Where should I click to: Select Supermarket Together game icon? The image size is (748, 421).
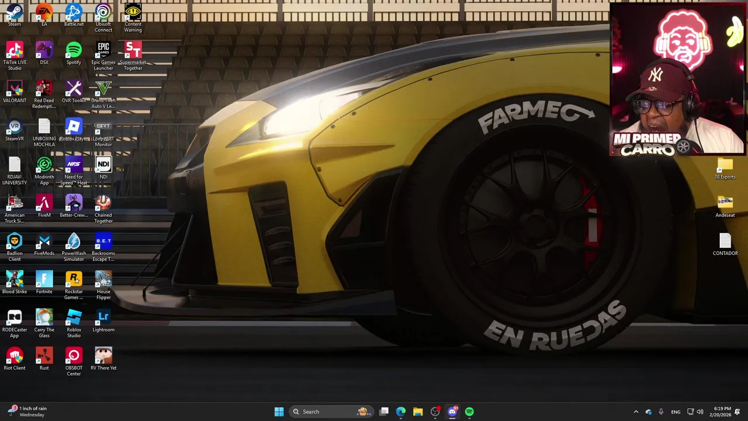point(133,56)
